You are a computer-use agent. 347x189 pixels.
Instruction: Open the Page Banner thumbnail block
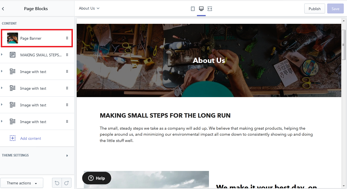pos(13,38)
